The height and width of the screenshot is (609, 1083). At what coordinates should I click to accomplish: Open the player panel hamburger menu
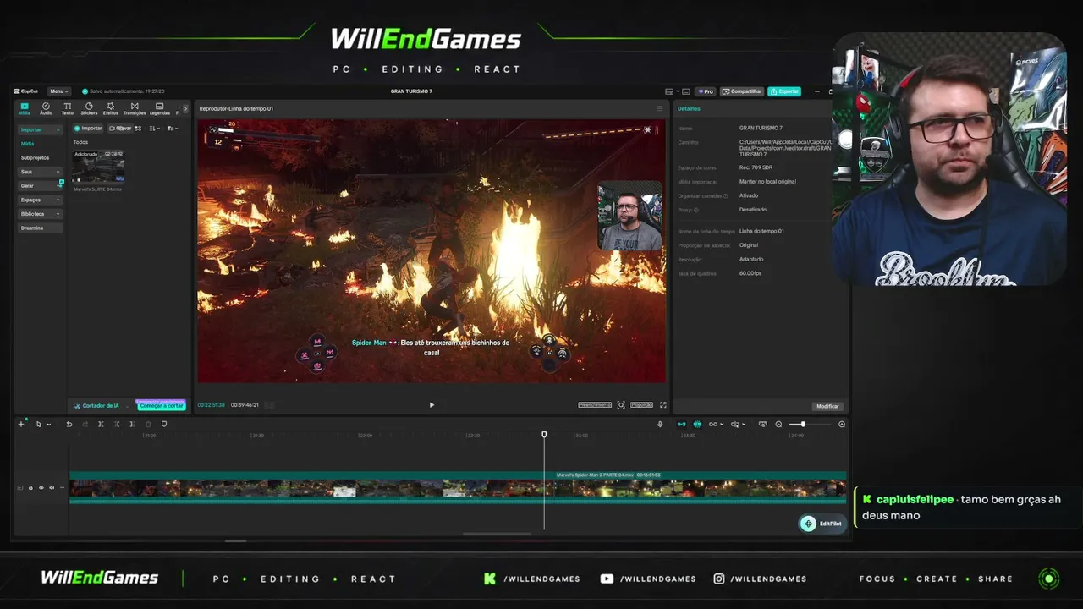(x=660, y=108)
